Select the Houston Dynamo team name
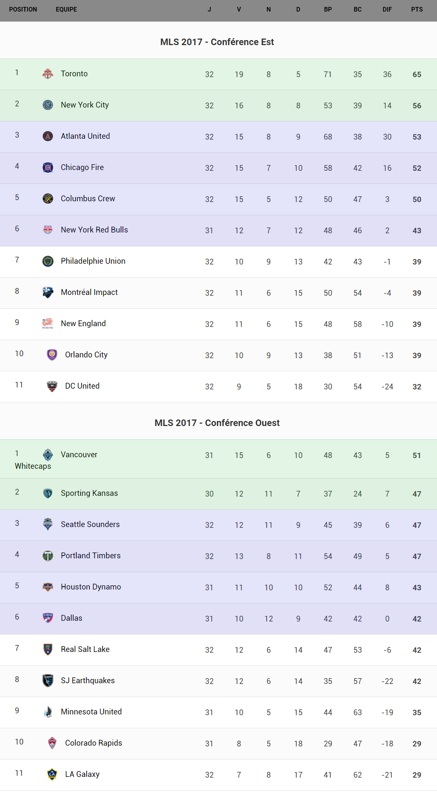 (91, 587)
